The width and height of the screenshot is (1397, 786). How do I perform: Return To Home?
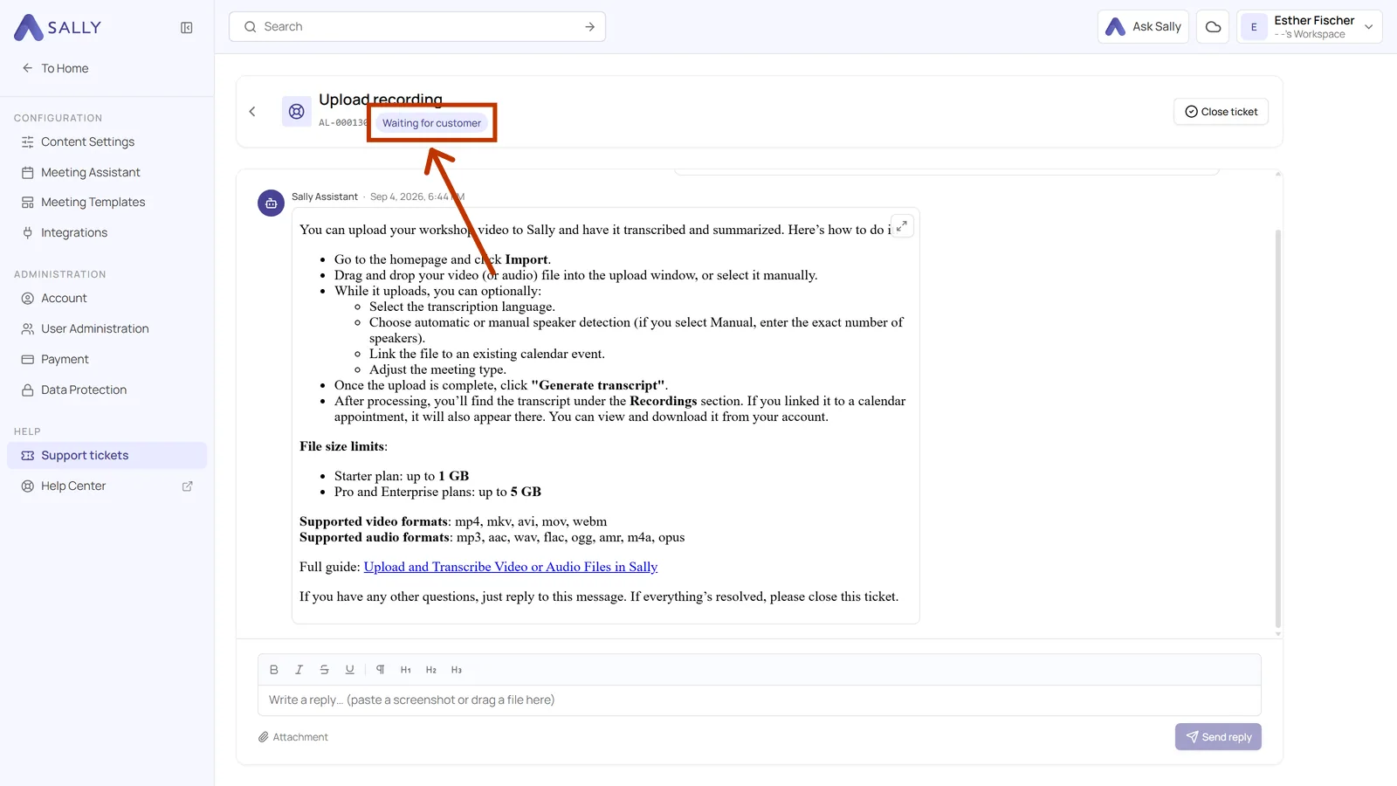pyautogui.click(x=55, y=68)
